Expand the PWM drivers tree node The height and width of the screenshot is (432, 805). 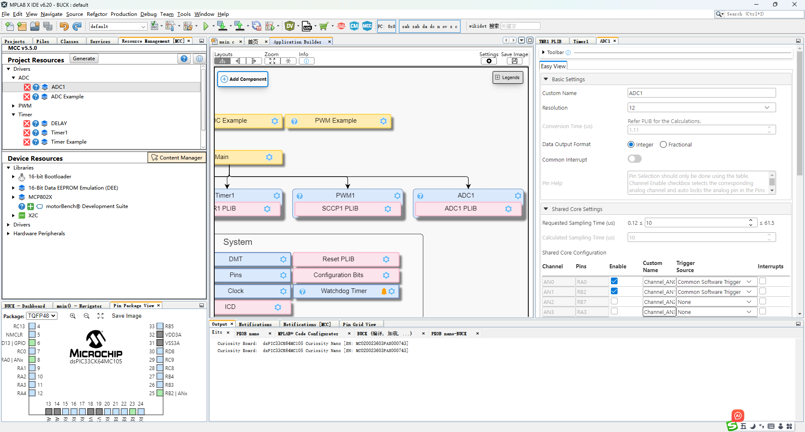pos(13,106)
